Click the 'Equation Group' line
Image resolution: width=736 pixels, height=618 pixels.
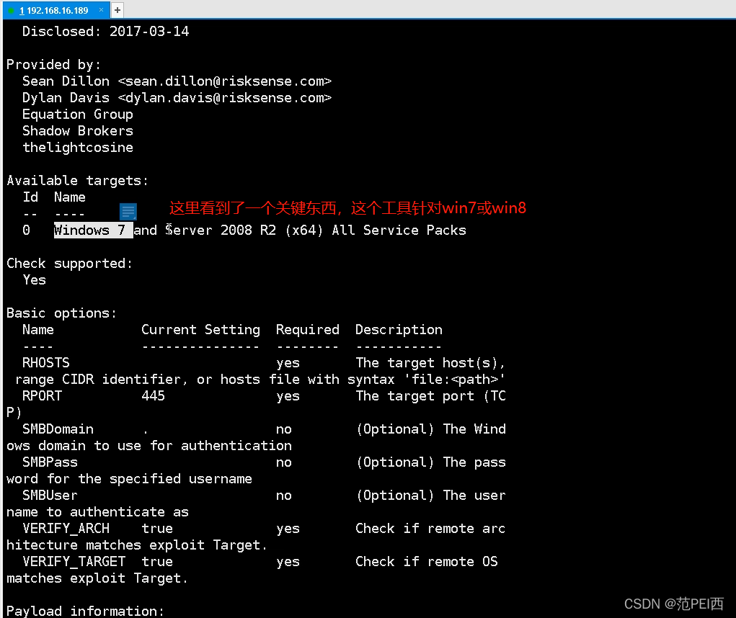(x=78, y=115)
